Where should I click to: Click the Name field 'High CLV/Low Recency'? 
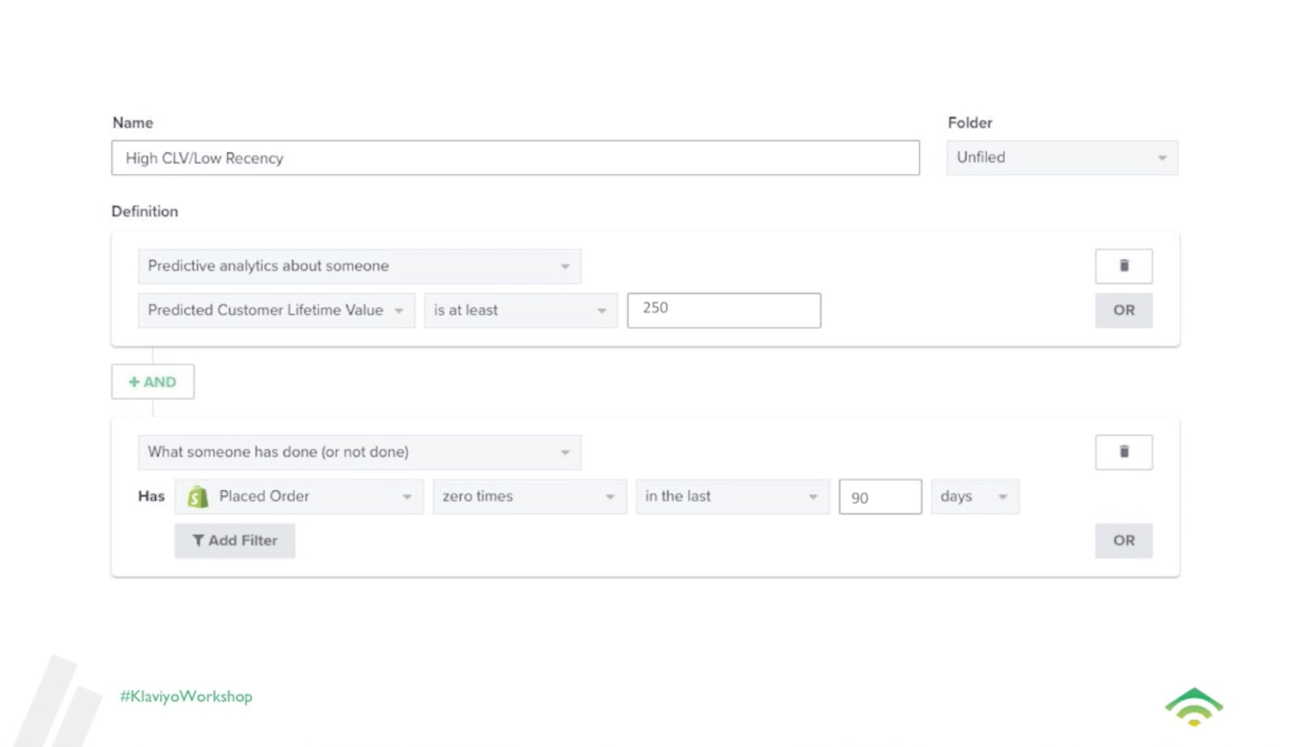pyautogui.click(x=515, y=158)
